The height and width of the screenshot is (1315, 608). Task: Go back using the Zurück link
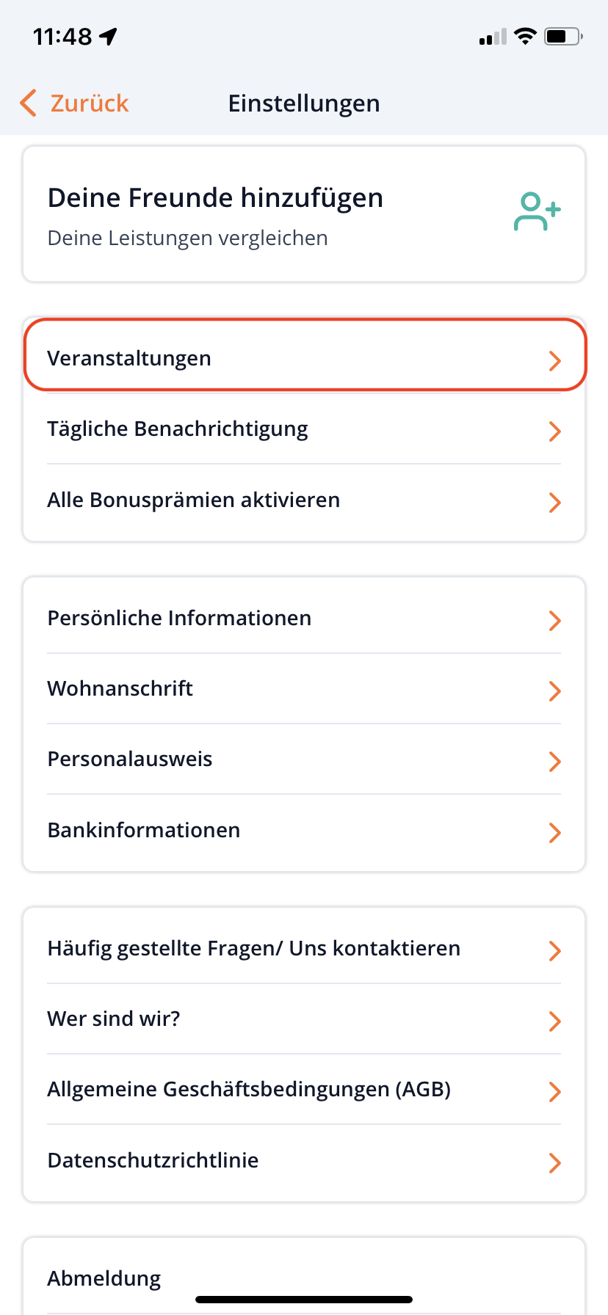pos(89,103)
